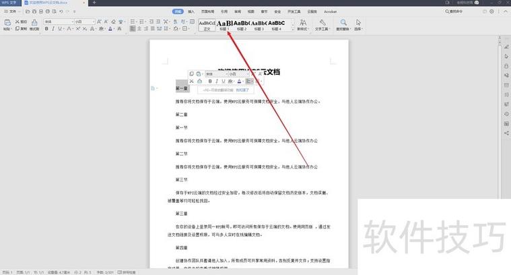511x275 pixels.
Task: Click the Open folder icon in quick access bar
Action: [x=28, y=11]
